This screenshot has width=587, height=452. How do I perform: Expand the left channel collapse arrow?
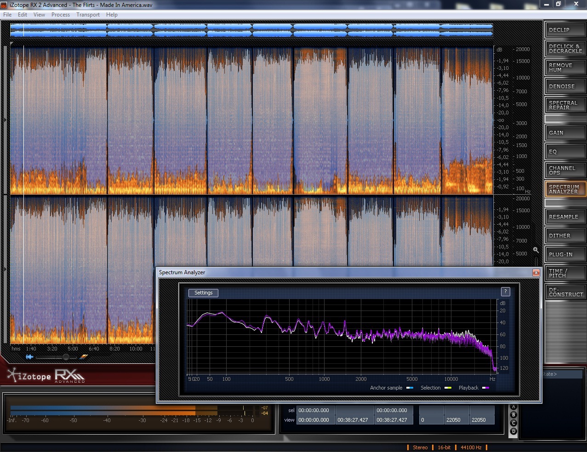click(x=5, y=120)
